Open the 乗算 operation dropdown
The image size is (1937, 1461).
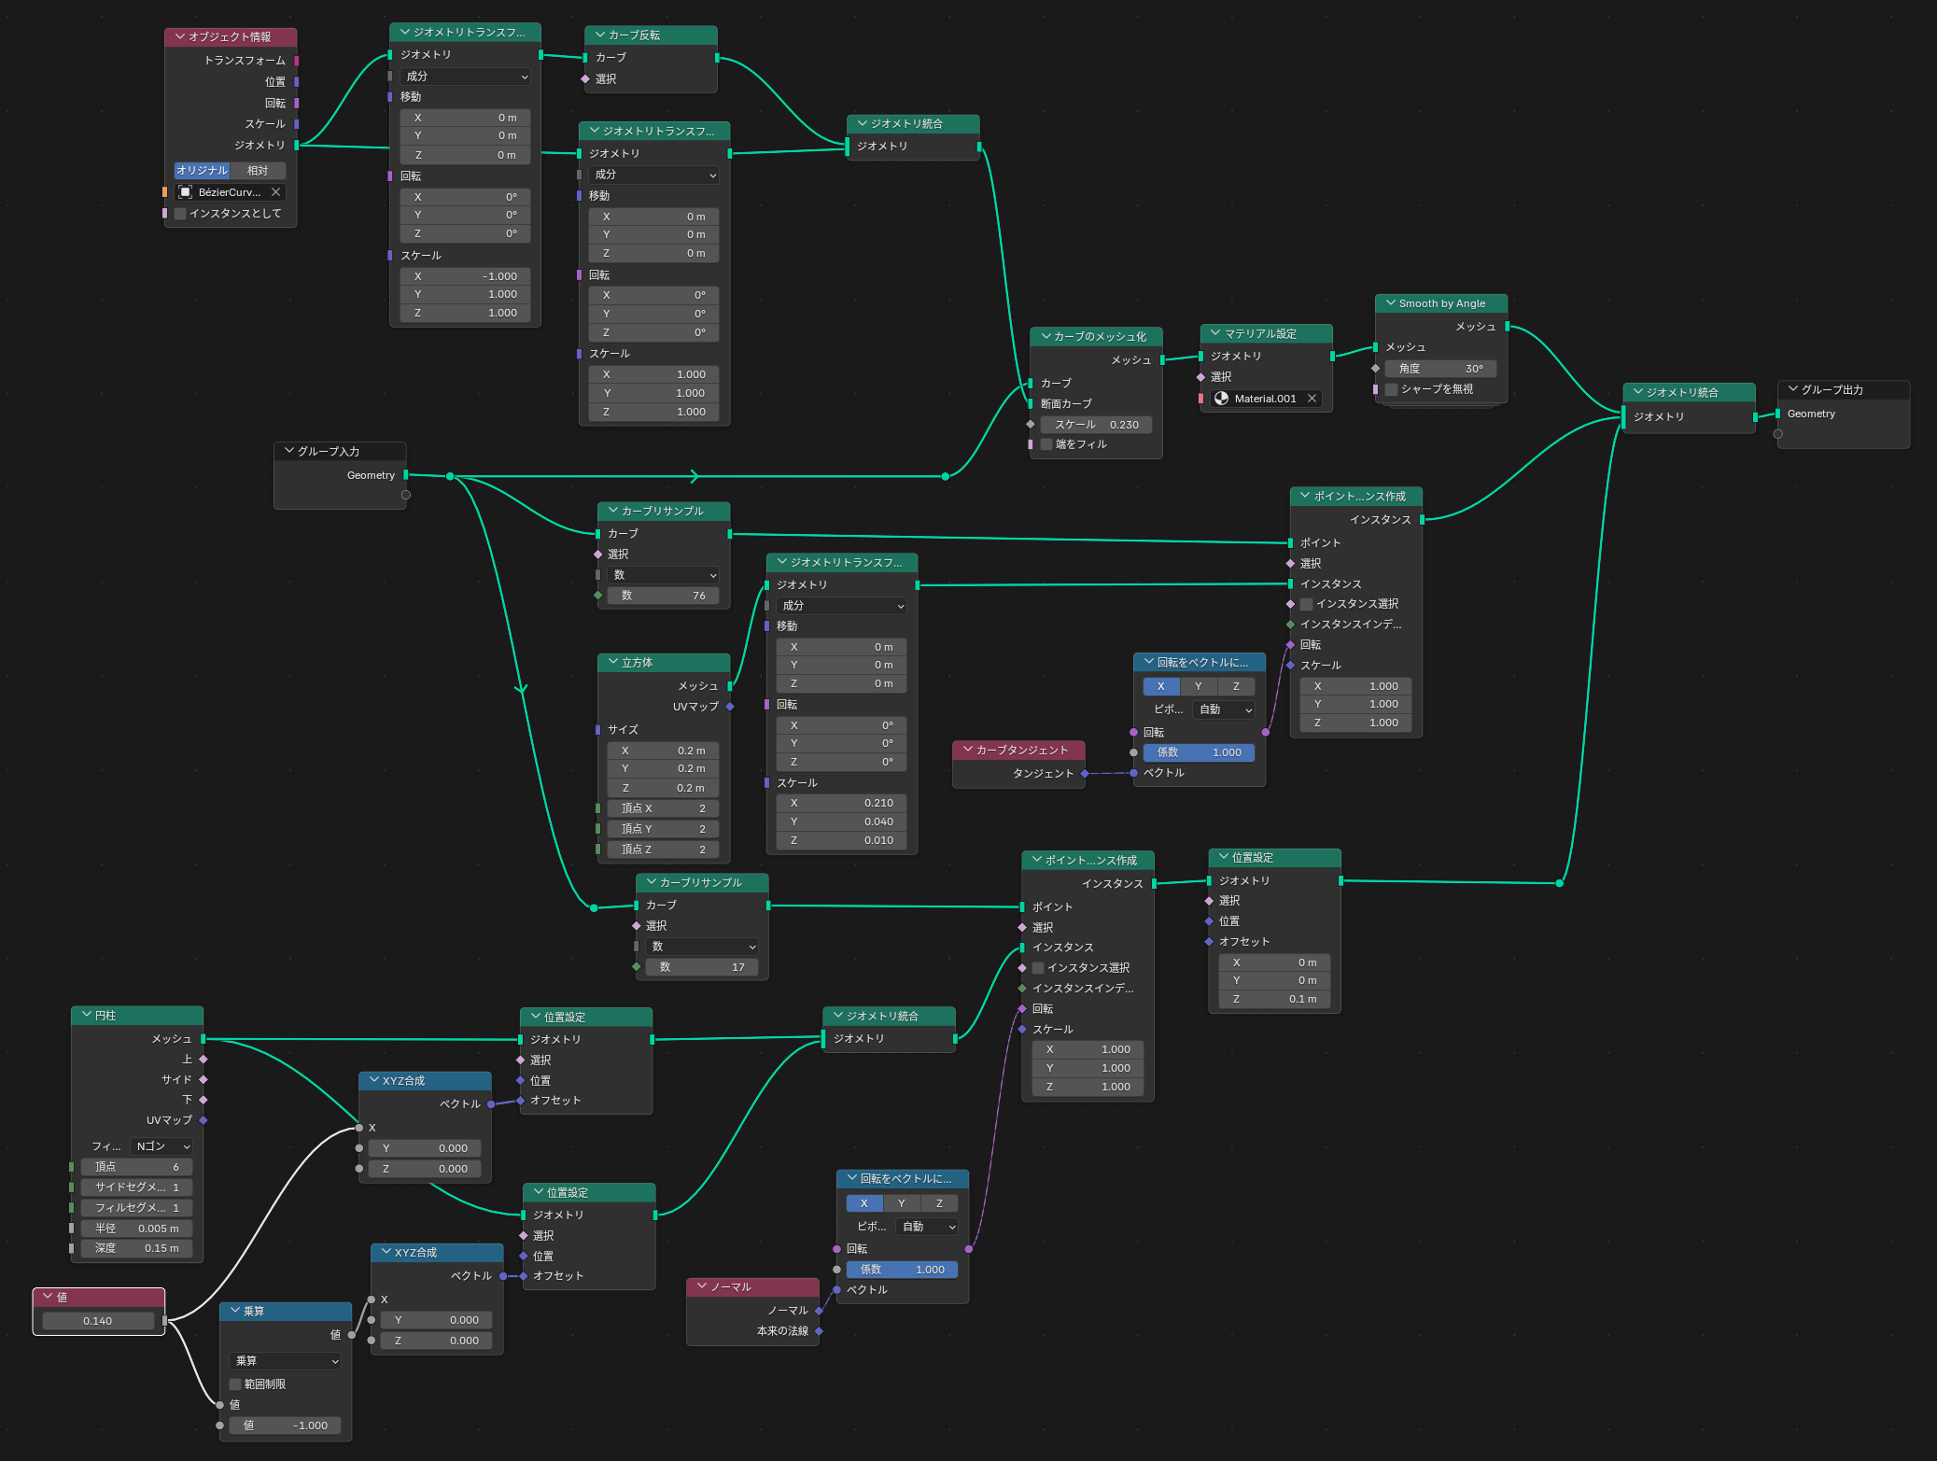click(x=285, y=1361)
